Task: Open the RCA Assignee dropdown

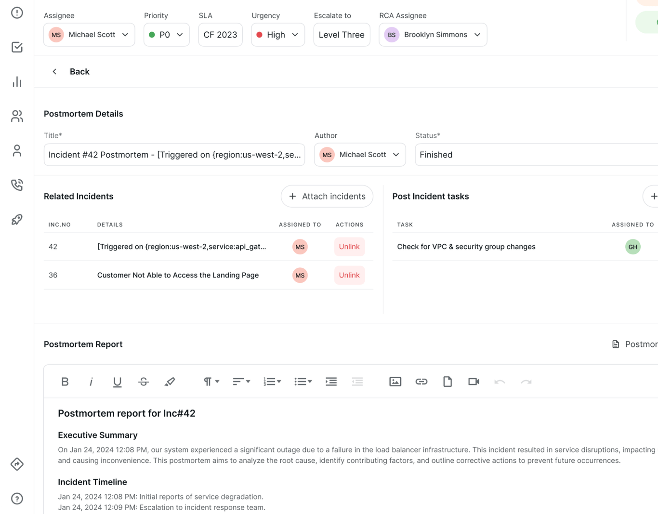Action: [x=433, y=34]
